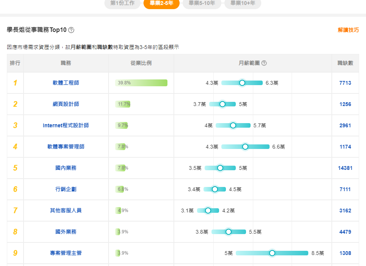Click help icon beside 學長姐從事職務Top10 title

point(71,30)
